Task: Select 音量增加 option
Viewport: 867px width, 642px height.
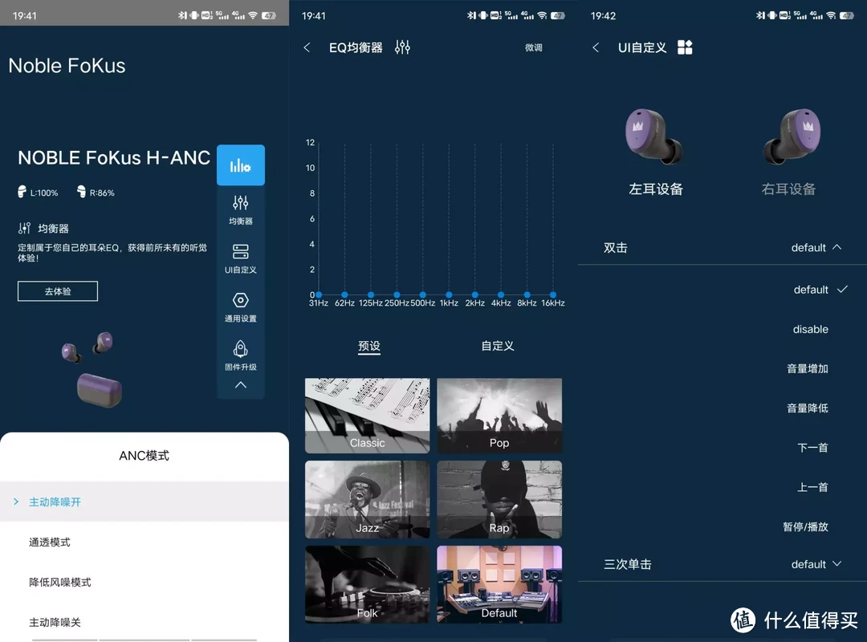Action: pos(808,369)
